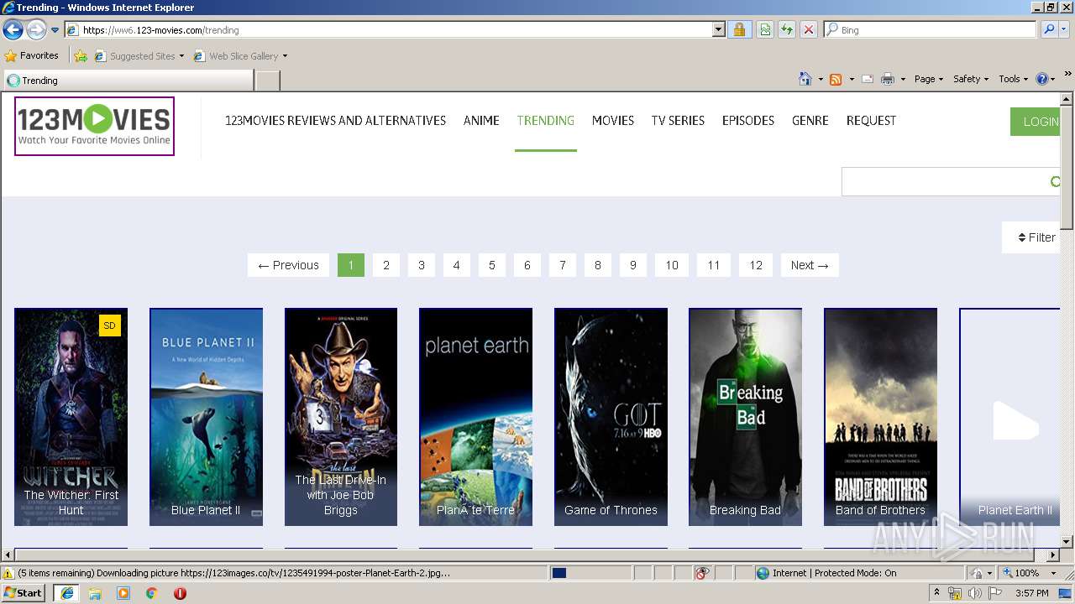Viewport: 1075px width, 604px height.
Task: Click the browser Forward arrow button
Action: pos(36,30)
